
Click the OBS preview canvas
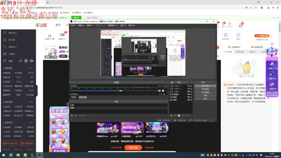[143, 54]
